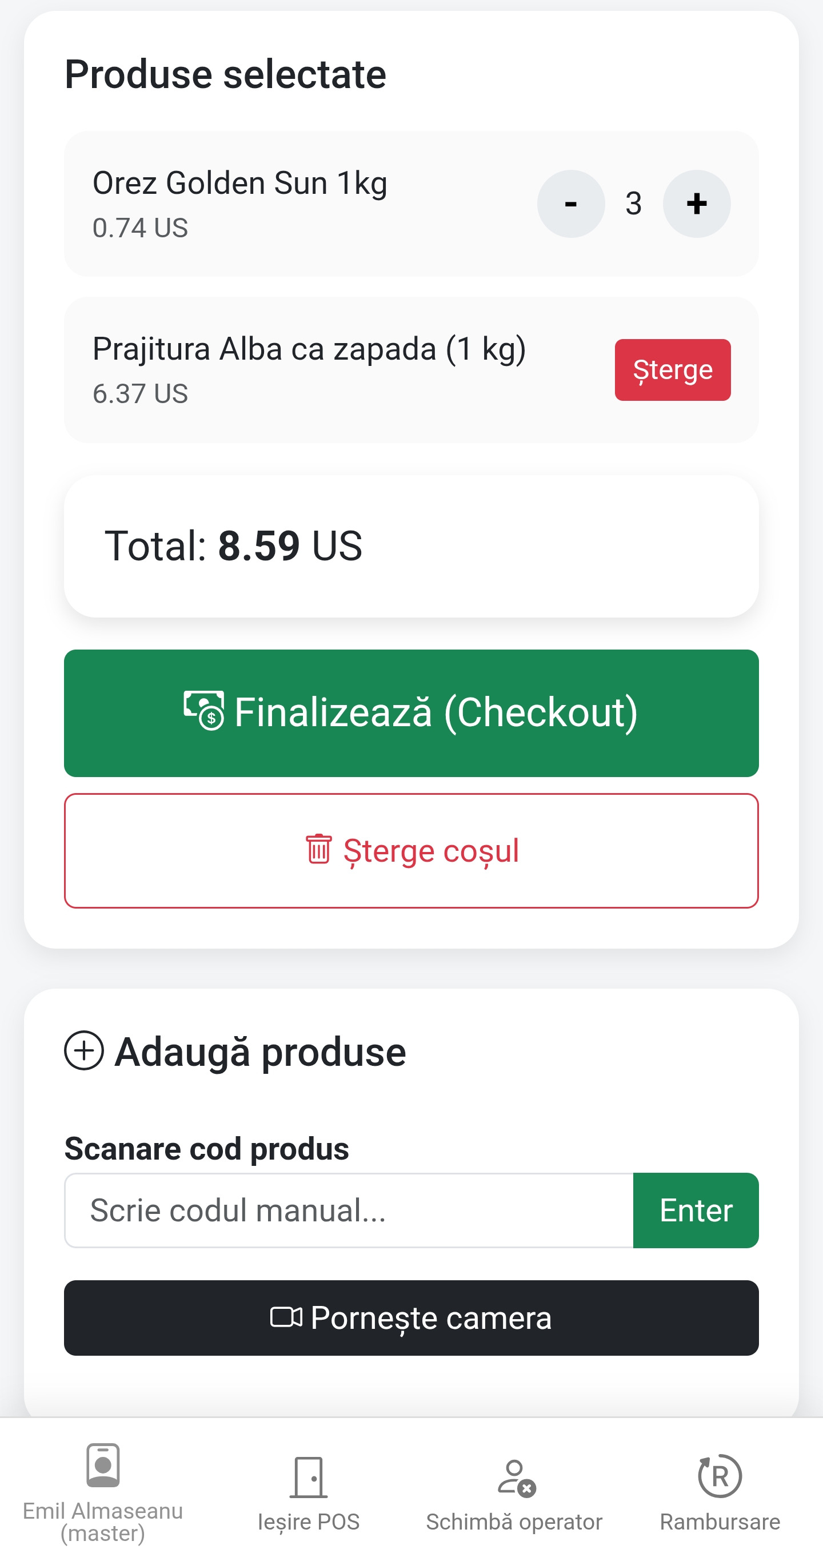Open the Emil Almaseanu operator profile icon
Viewport: 823px width, 1561px height.
(103, 1464)
